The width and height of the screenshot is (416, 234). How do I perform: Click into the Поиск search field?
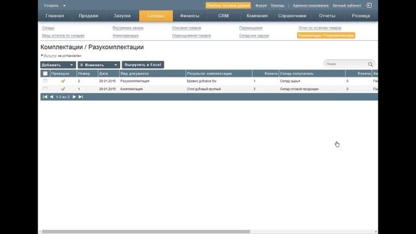coord(346,64)
